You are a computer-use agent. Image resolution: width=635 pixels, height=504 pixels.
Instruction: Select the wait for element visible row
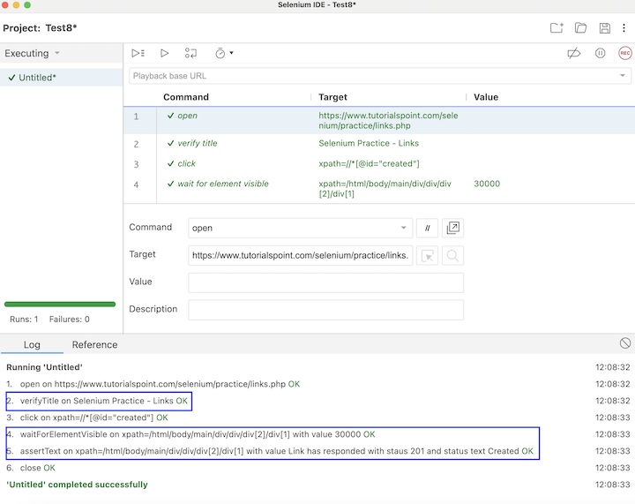tap(379, 188)
